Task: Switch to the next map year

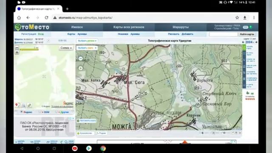Action: coord(256,42)
